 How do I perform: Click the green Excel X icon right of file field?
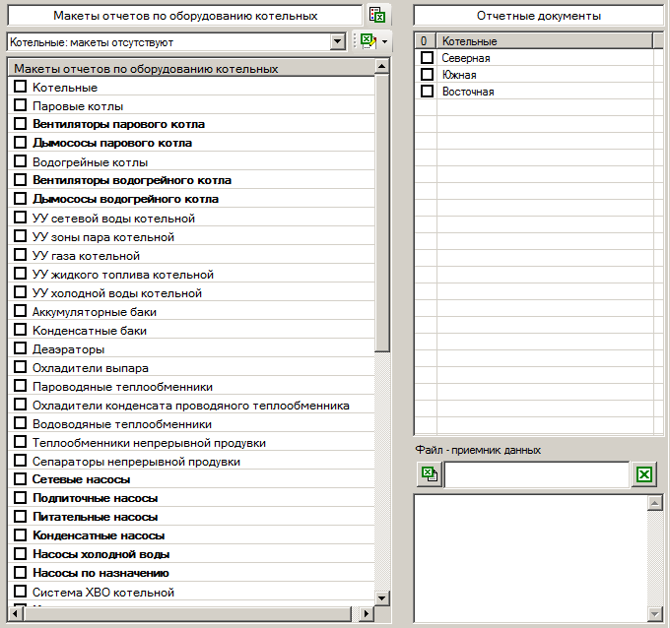[644, 474]
